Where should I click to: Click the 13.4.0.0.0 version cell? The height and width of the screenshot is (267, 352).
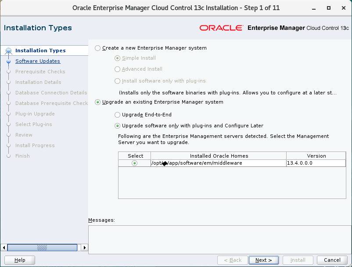tap(316, 163)
